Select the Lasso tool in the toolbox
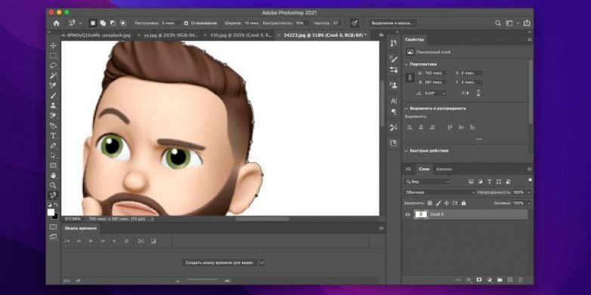 tap(53, 66)
